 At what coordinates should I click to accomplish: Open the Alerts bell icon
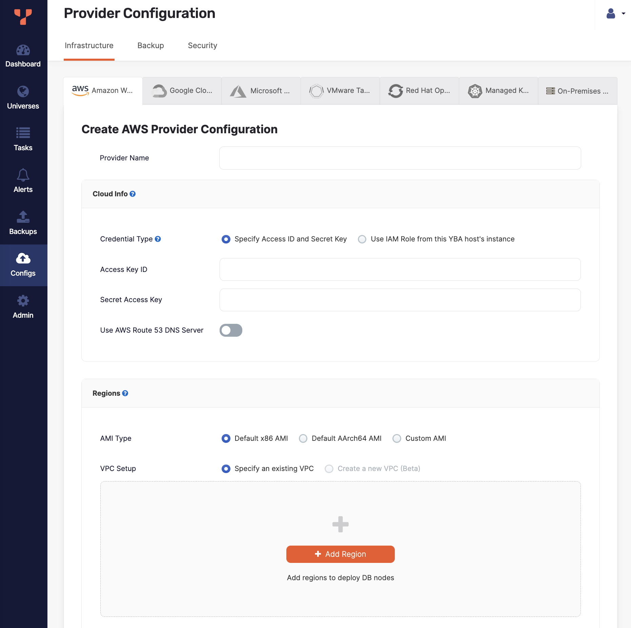[23, 175]
